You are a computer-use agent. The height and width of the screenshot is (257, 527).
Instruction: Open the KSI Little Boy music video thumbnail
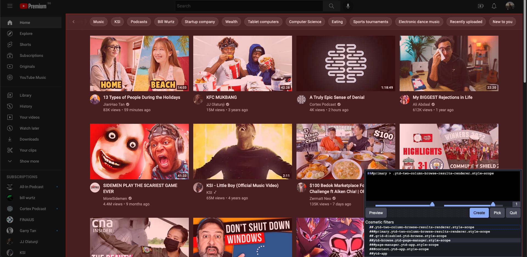tap(243, 152)
